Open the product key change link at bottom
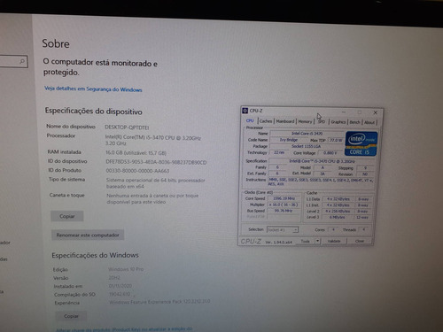The image size is (443, 332). tap(124, 329)
